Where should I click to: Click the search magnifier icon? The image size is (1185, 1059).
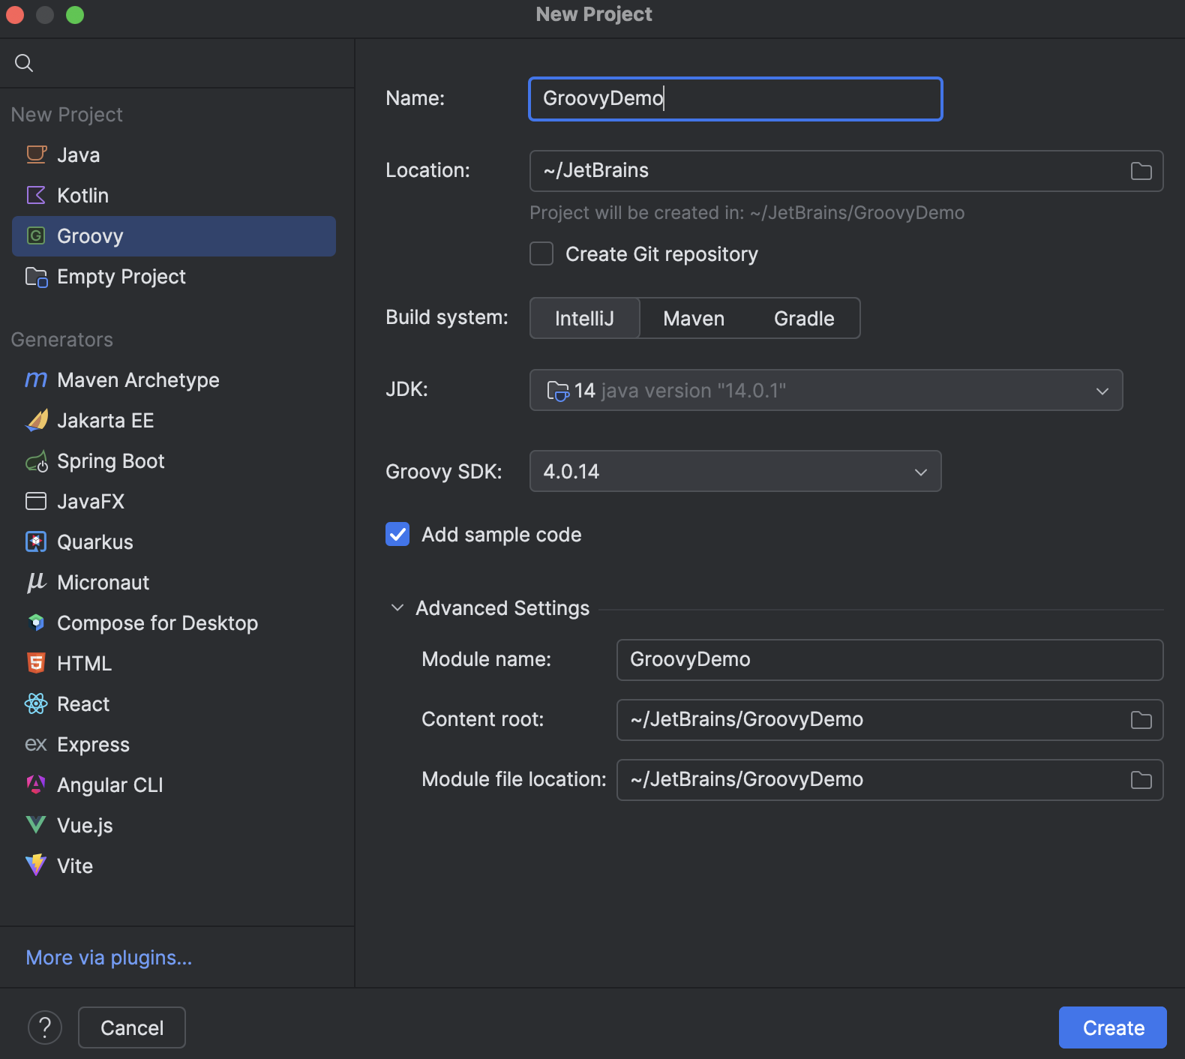click(24, 63)
